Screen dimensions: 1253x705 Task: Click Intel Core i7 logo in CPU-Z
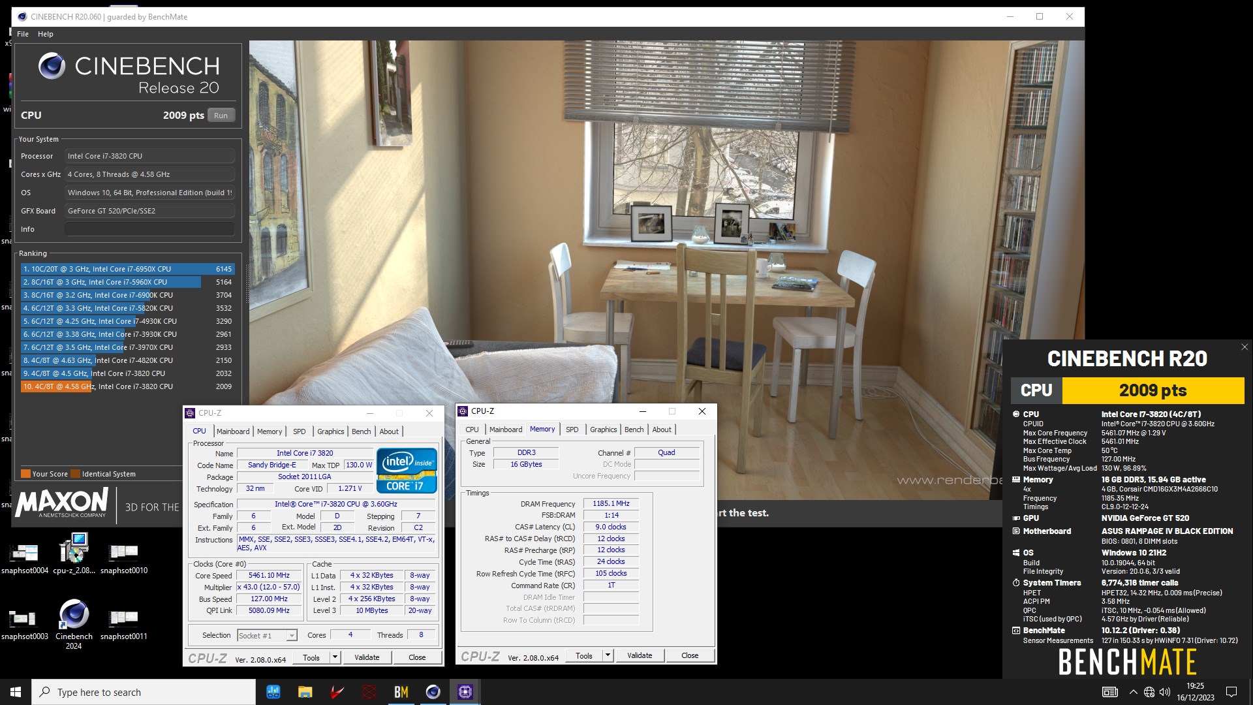click(x=407, y=470)
